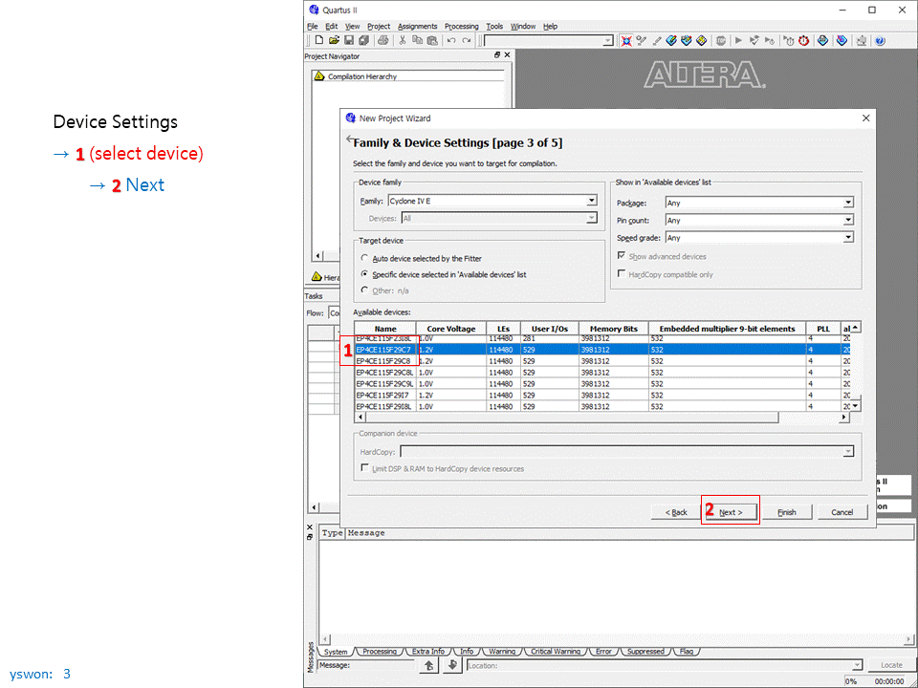The image size is (918, 688).
Task: Click the Redo arrow icon
Action: click(467, 40)
